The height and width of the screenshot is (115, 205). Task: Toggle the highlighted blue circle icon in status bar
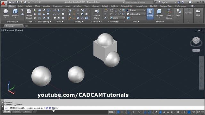[189, 112]
